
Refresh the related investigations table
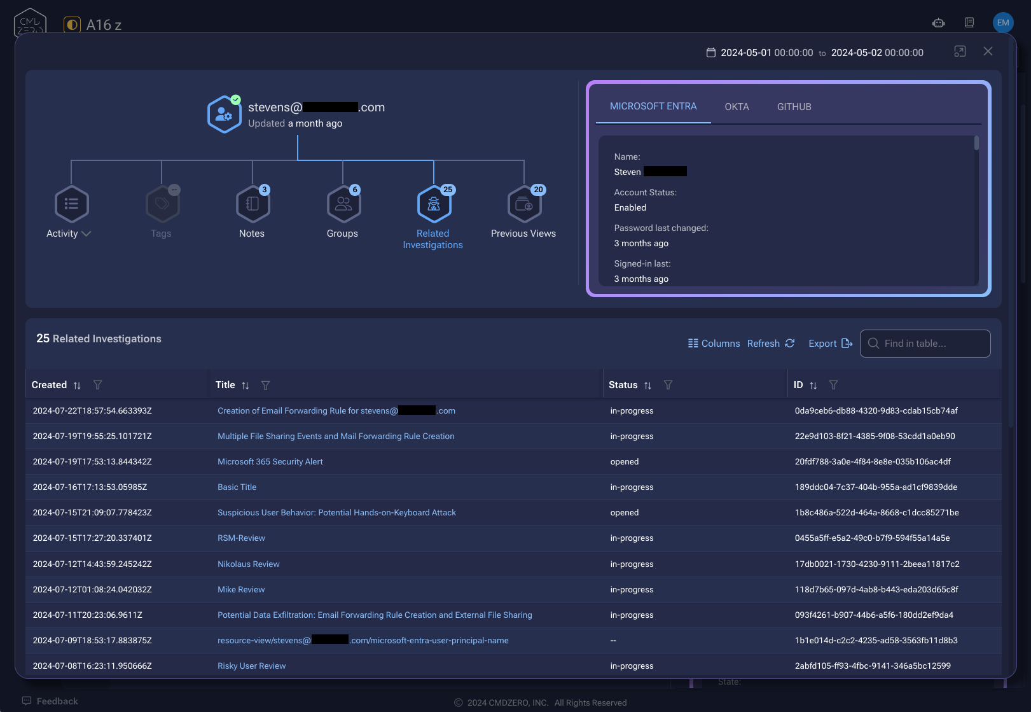click(x=771, y=344)
